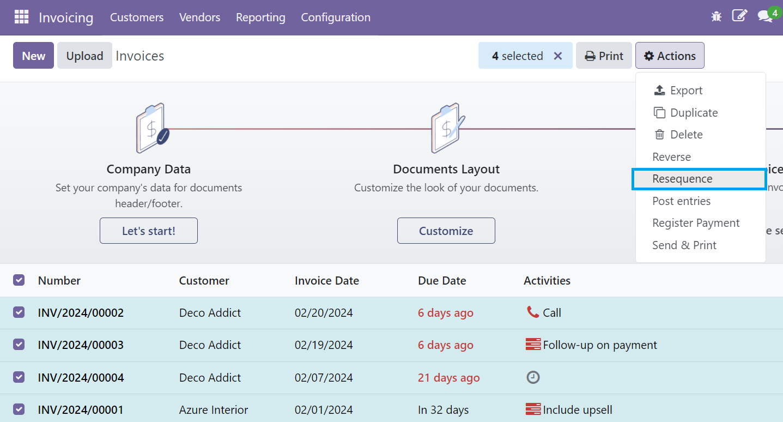The height and width of the screenshot is (422, 783).
Task: Click the Print button
Action: (x=604, y=56)
